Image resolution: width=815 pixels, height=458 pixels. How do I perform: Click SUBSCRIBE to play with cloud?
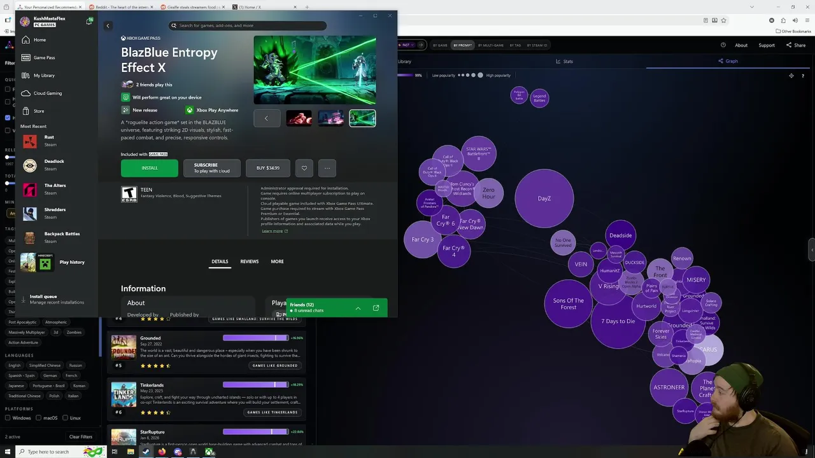[212, 168]
